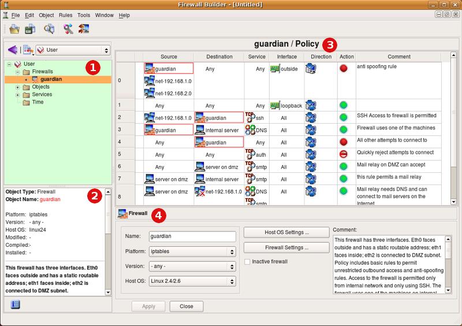
Task: Click the Save file toolbar icon
Action: pos(29,29)
